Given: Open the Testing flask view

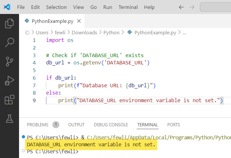Looking at the screenshot, I should click(x=10, y=119).
